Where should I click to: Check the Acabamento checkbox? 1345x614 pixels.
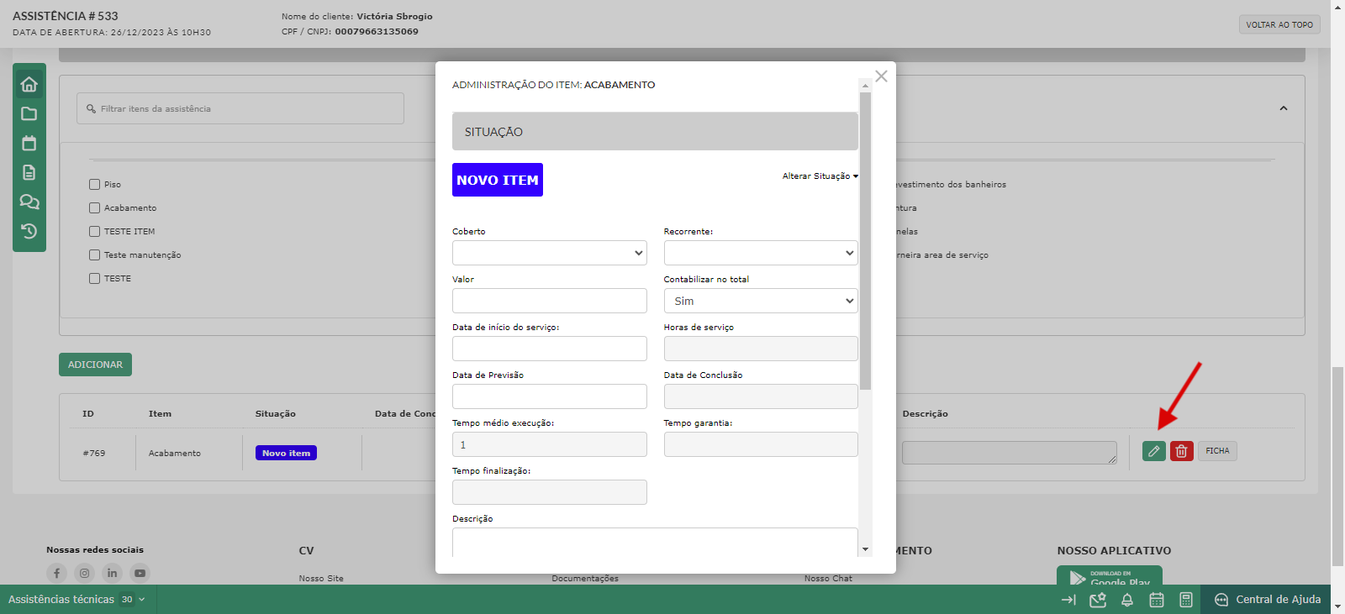(x=94, y=207)
